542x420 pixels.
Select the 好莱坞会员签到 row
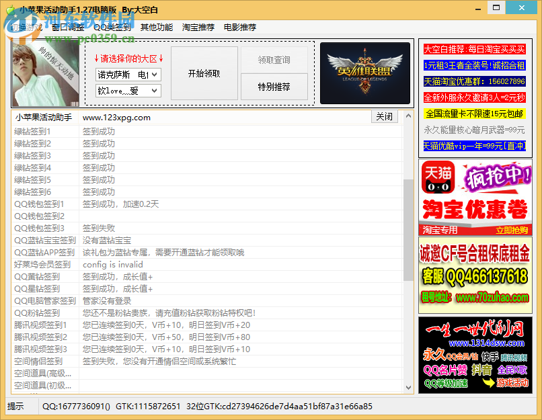(206, 265)
